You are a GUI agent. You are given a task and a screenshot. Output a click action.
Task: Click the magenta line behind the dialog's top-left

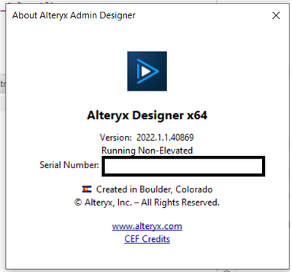click(3, 11)
